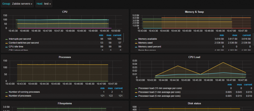Open the CPU panel title menu
Viewport: 254px width, 111px height.
click(65, 12)
